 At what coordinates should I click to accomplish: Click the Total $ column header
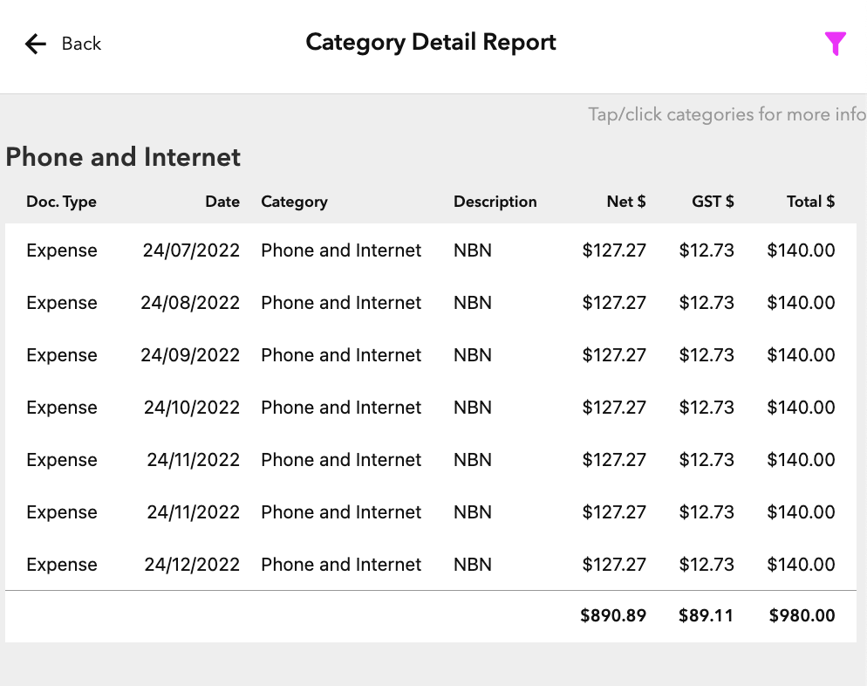click(810, 202)
